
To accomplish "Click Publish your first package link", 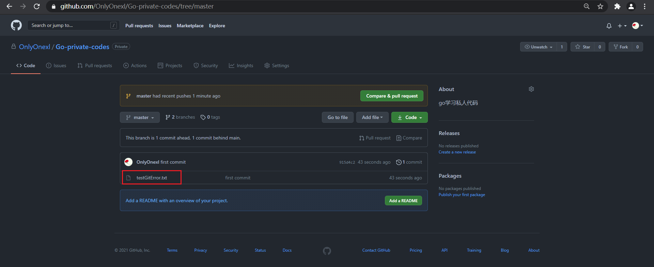I will [462, 195].
